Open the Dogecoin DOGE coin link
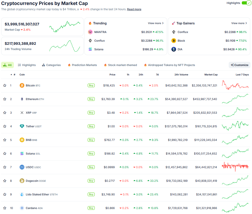Viewport: 252px width, 214px height. 36,181
